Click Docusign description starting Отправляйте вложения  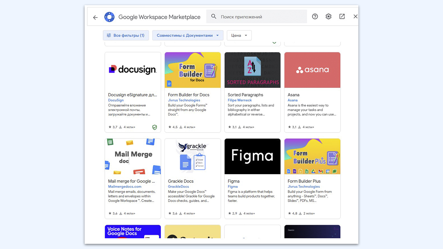(x=129, y=110)
